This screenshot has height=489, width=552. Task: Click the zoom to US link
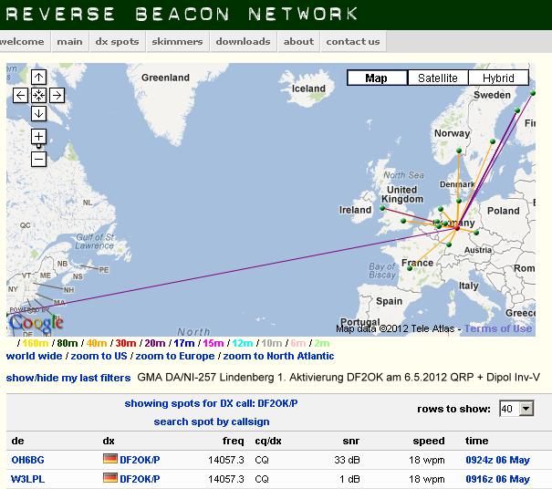[x=99, y=356]
